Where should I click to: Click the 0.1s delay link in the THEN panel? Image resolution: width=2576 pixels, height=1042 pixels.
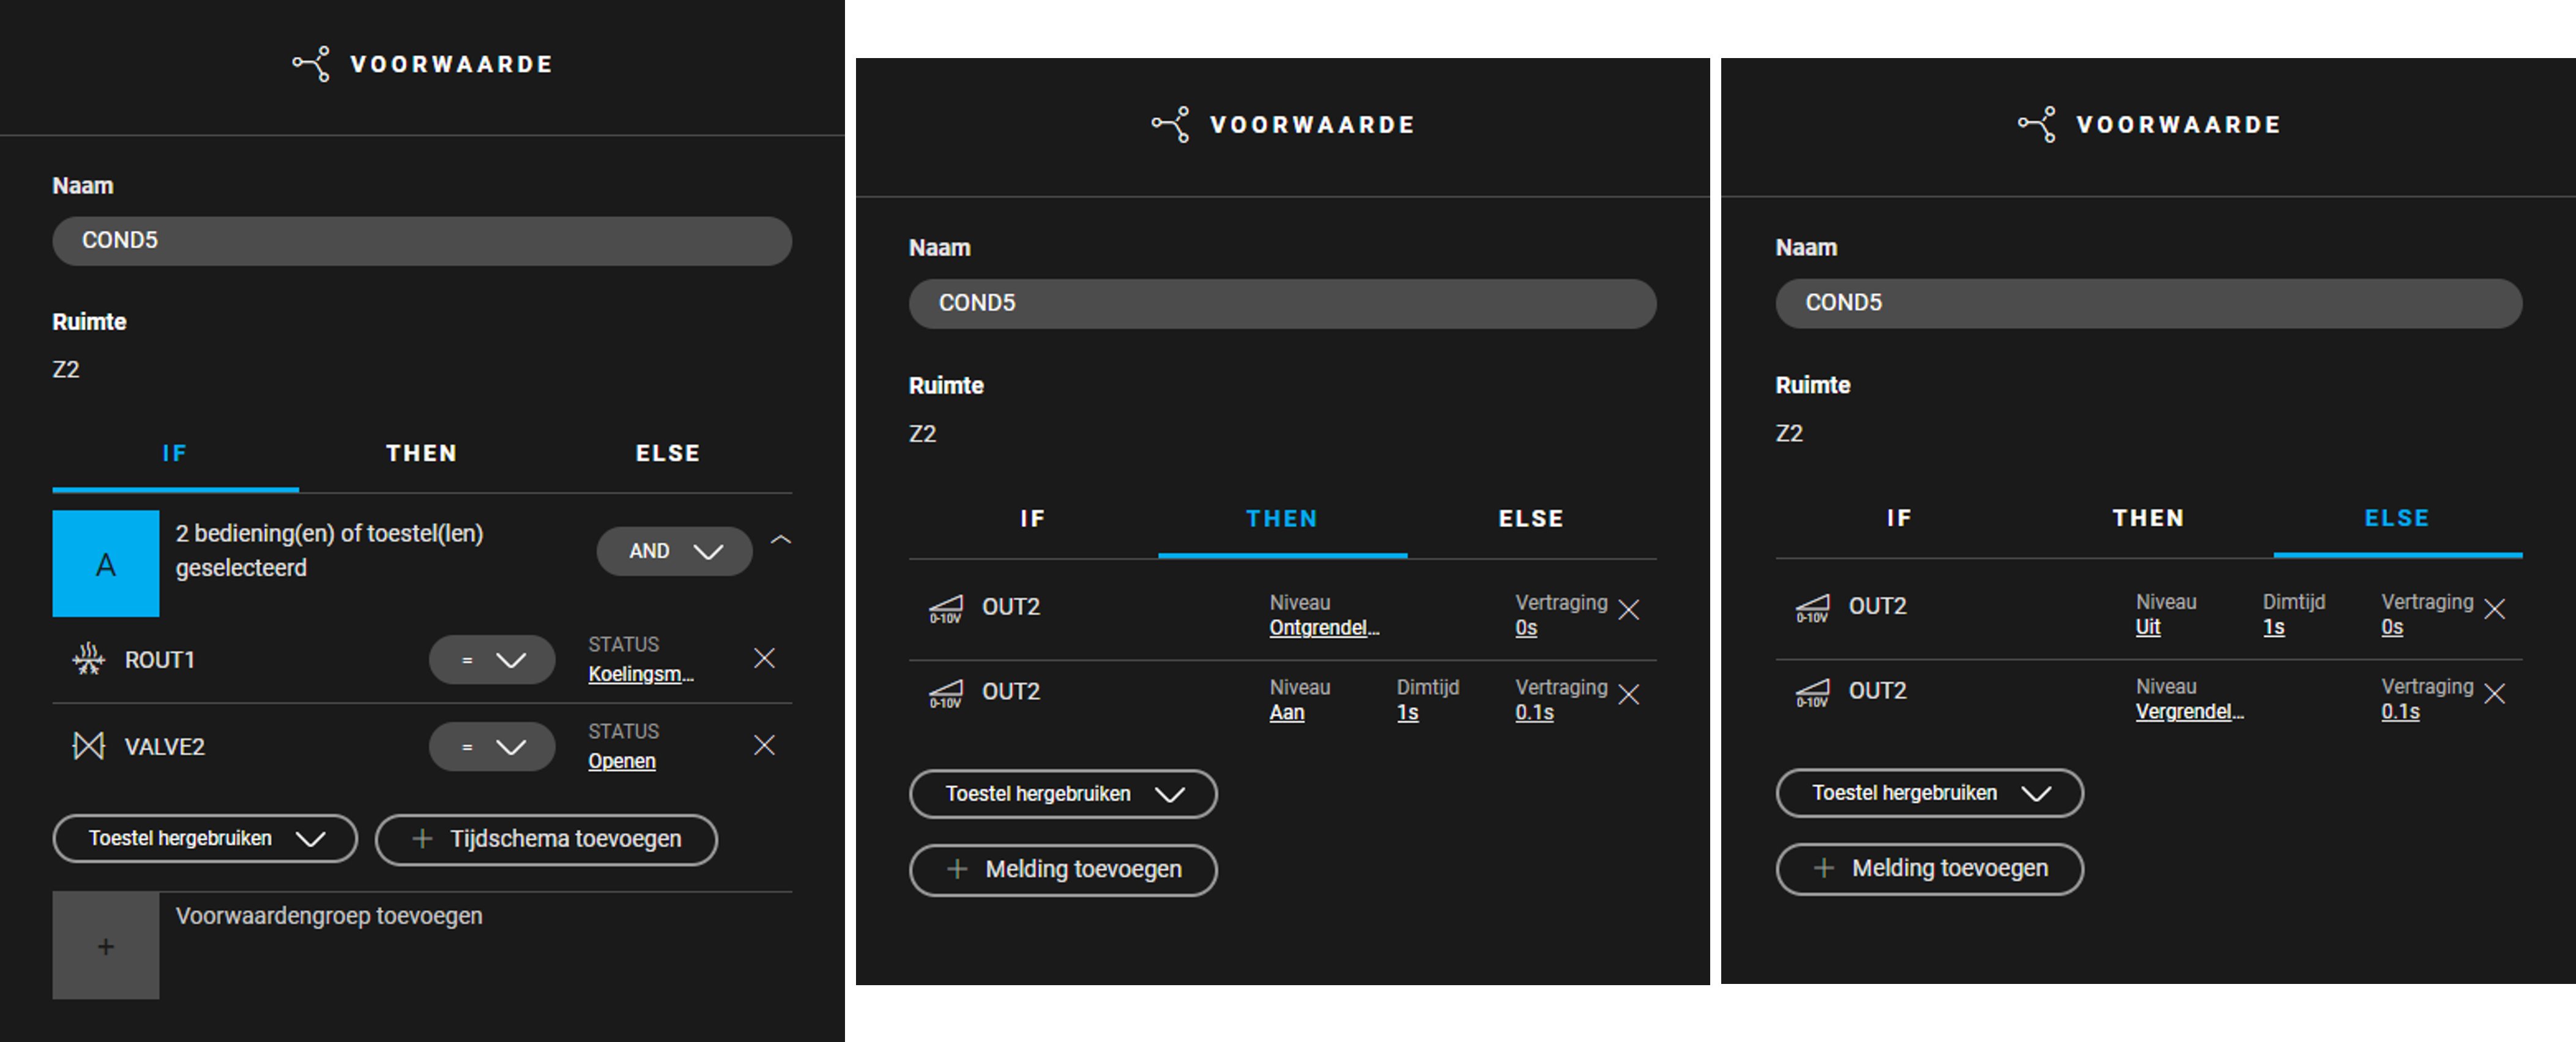(x=1534, y=713)
